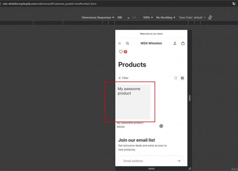The height and width of the screenshot is (171, 238).
Task: Click the My awesome product image card
Action: (x=133, y=102)
